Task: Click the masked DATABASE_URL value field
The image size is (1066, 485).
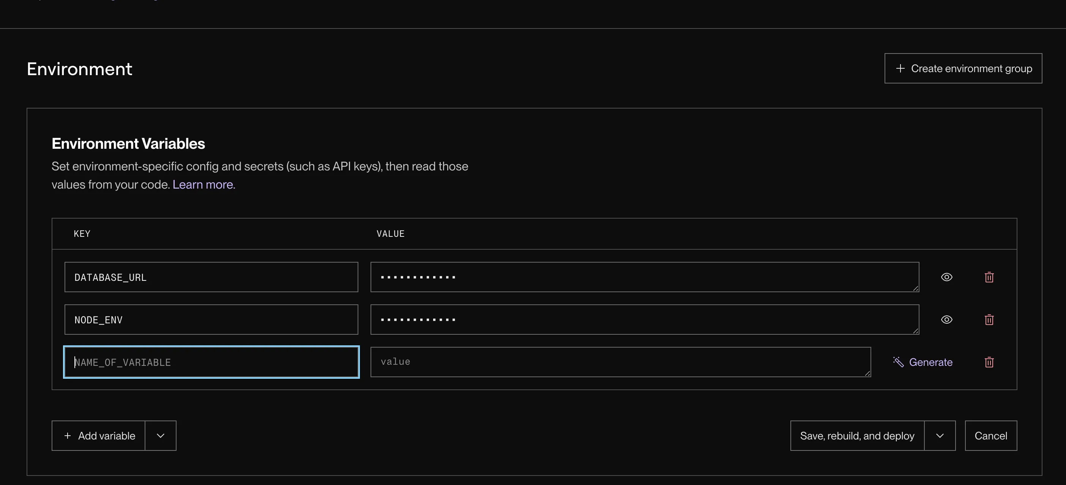Action: [x=645, y=277]
